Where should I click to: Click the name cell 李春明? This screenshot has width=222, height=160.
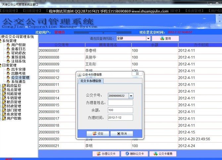click(x=90, y=51)
